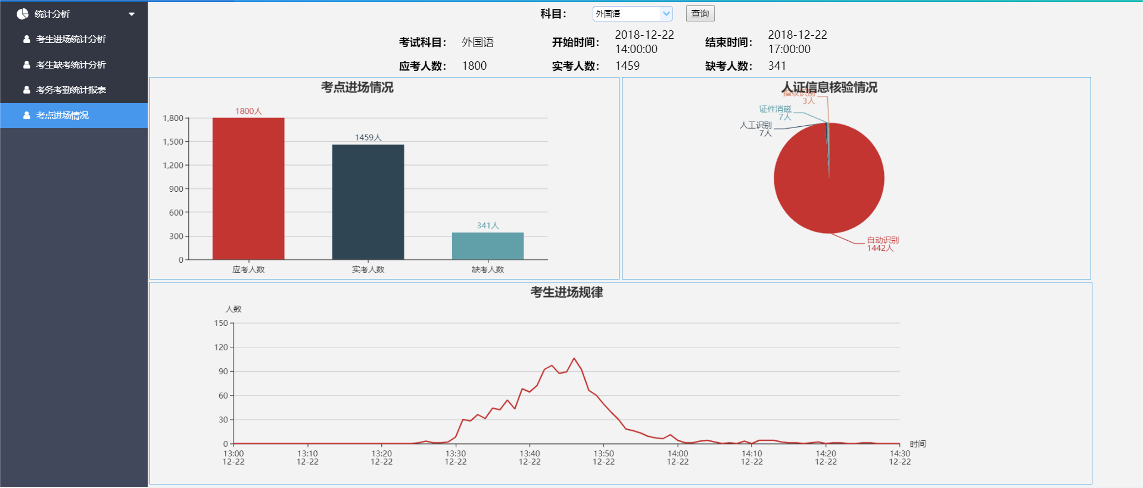Click the 人工识别 7人 pie label

[756, 129]
